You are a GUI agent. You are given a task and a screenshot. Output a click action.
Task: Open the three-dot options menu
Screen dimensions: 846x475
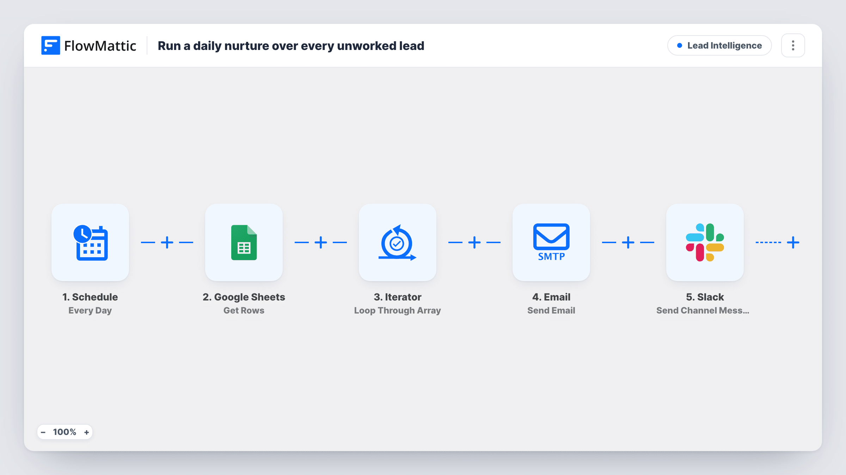[793, 45]
